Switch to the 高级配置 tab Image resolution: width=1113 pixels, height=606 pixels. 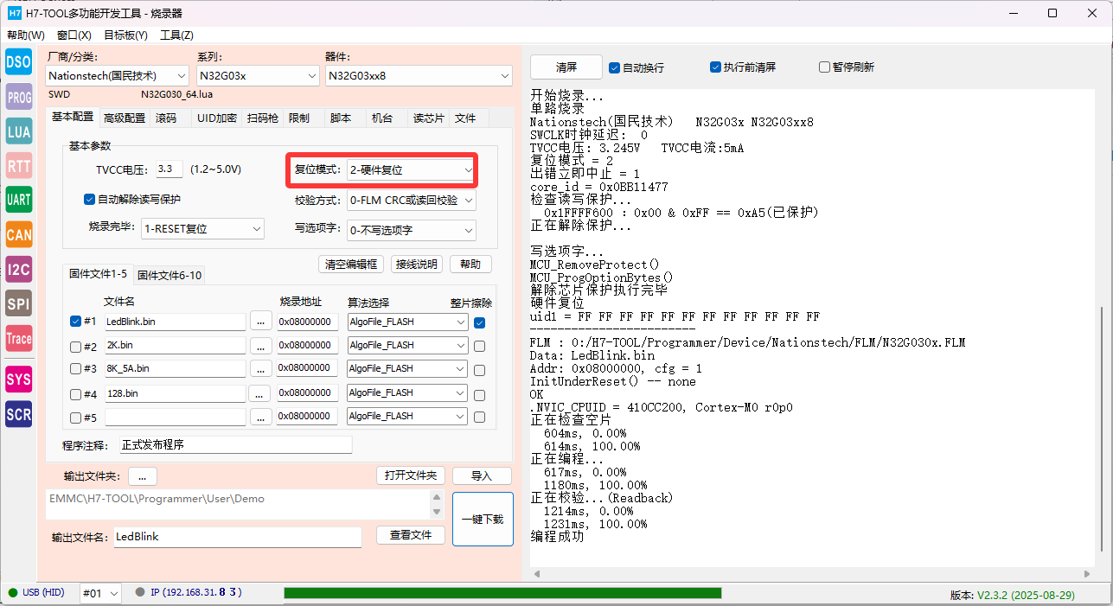coord(125,118)
